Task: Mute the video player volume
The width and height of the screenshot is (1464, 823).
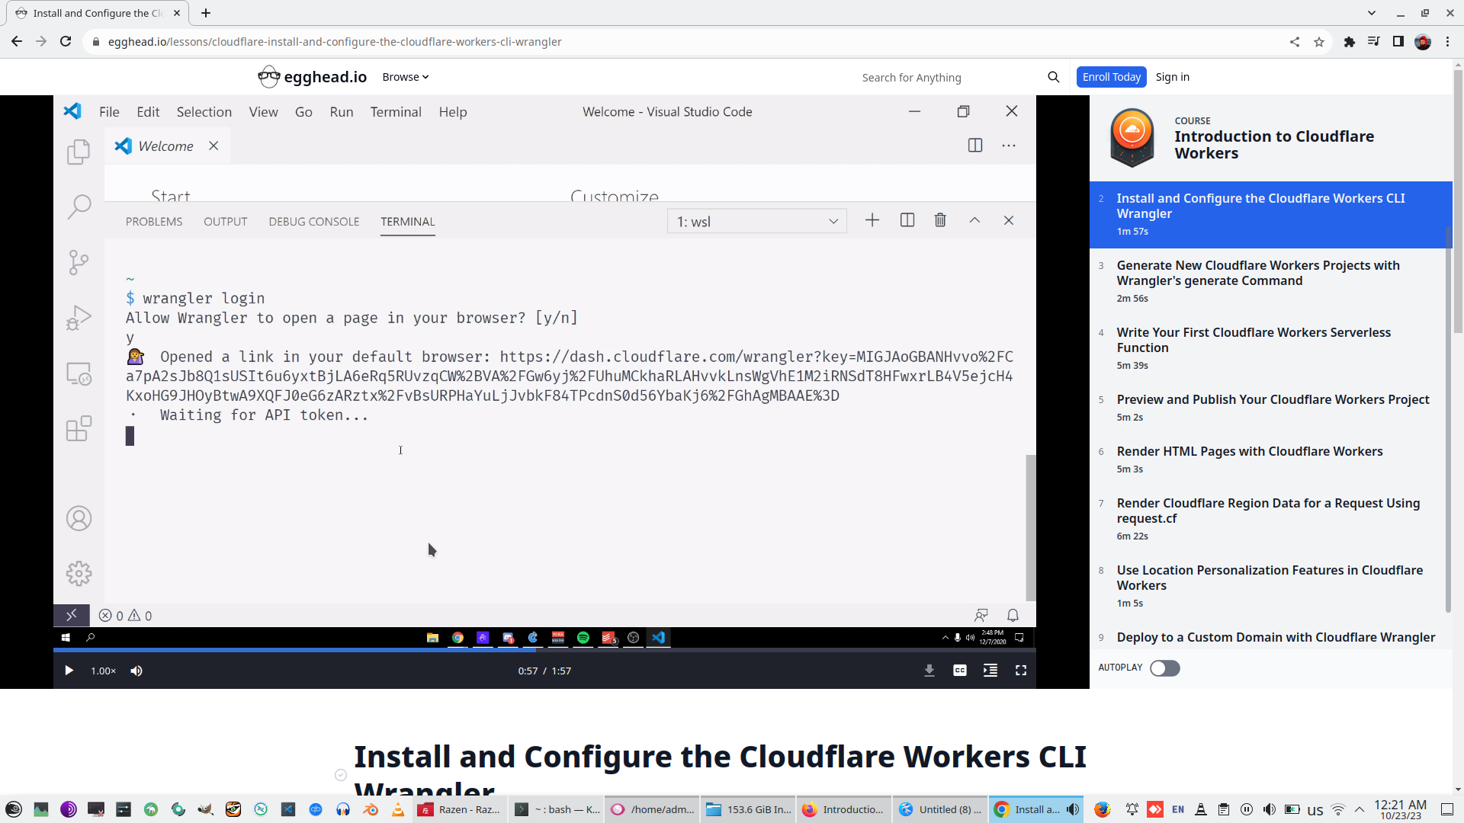Action: (x=136, y=671)
